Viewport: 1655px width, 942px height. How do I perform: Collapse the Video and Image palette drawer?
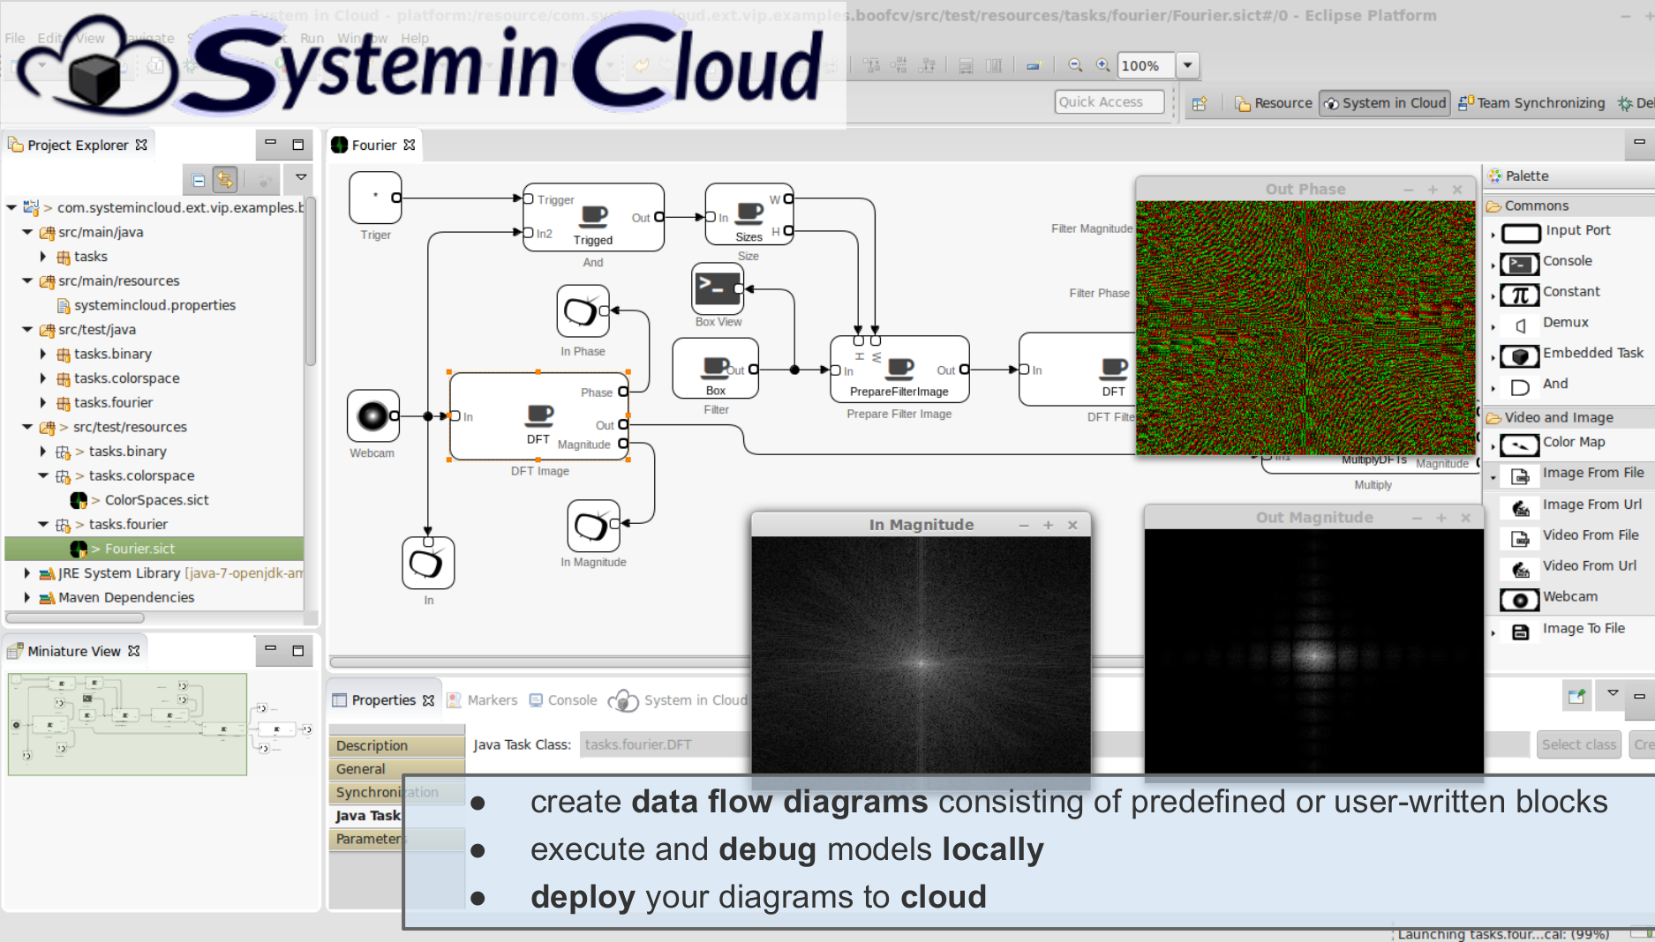pos(1568,418)
